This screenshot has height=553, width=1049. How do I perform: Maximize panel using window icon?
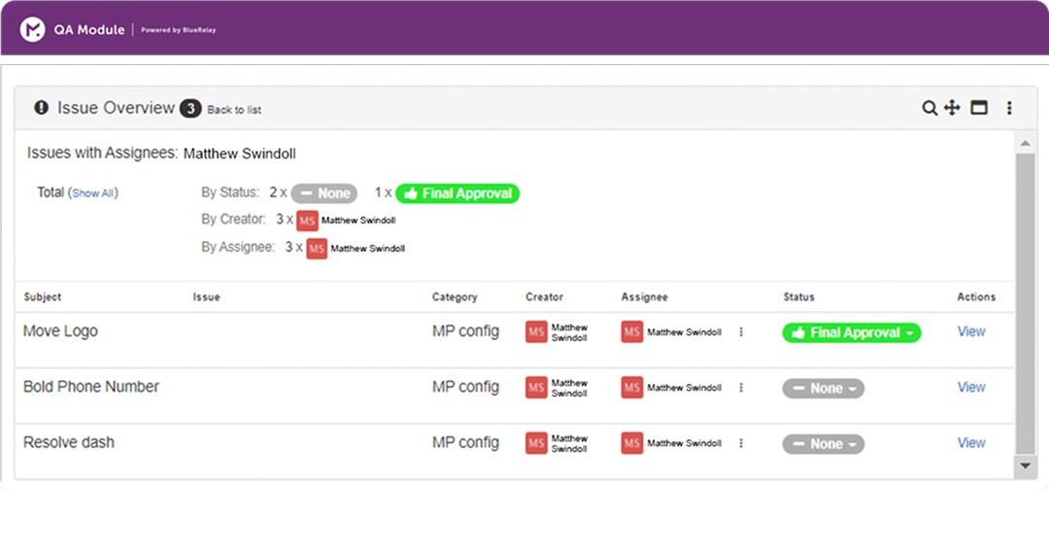click(x=979, y=107)
